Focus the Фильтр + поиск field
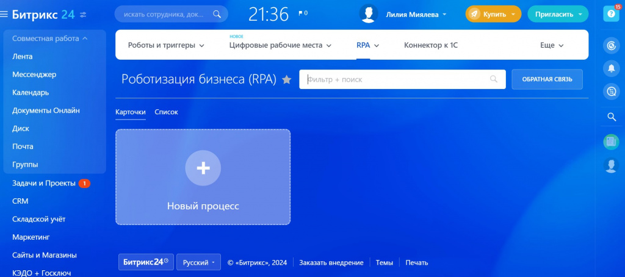Screen dimensions: 625x277 pos(402,79)
